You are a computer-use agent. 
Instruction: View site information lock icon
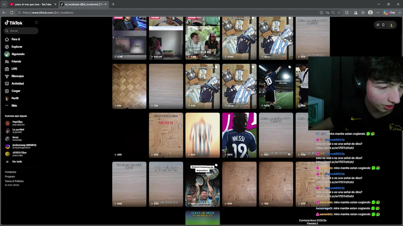coord(19,13)
